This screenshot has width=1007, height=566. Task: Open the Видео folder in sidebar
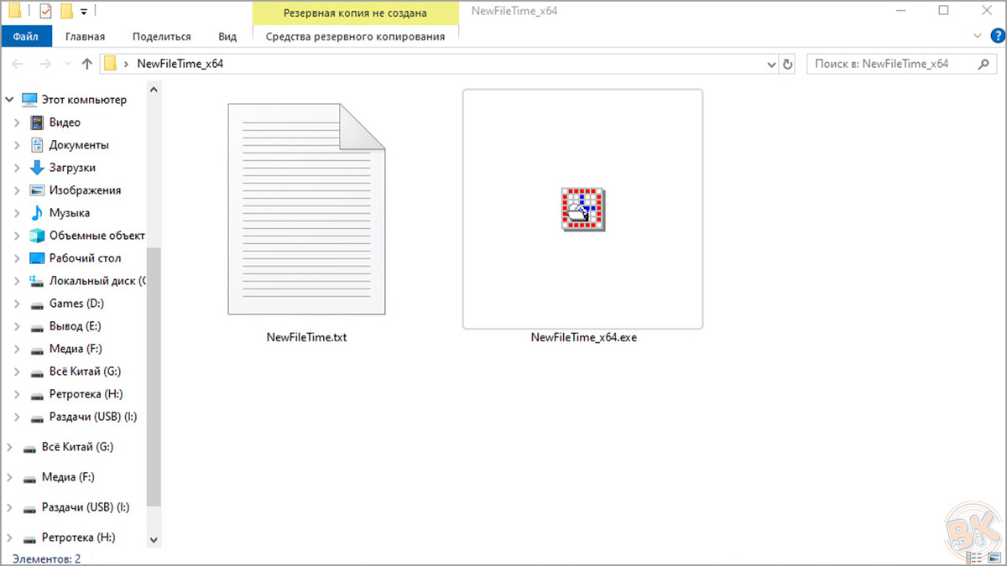click(x=65, y=122)
